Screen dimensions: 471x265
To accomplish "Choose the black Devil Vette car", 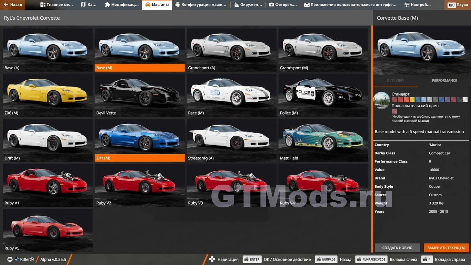I will pos(140,95).
